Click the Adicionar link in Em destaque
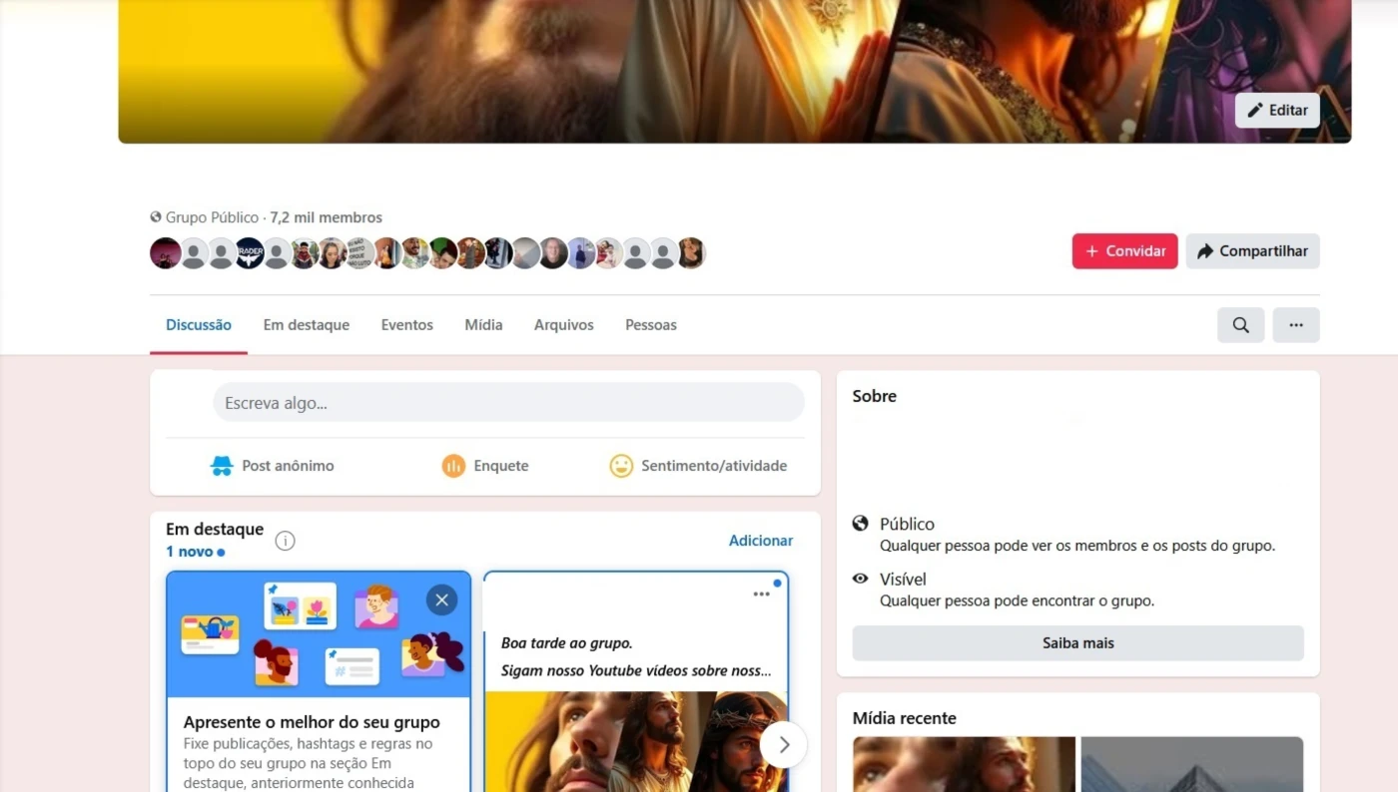The width and height of the screenshot is (1398, 792). [x=761, y=541]
